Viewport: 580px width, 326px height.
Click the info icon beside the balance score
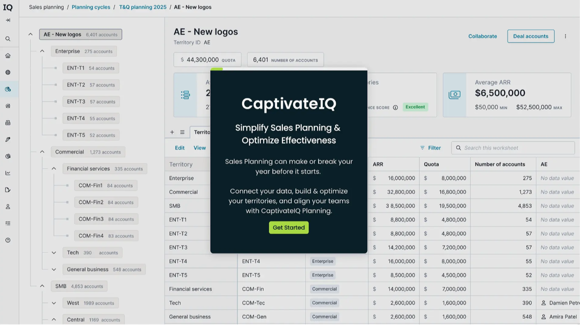coord(395,108)
